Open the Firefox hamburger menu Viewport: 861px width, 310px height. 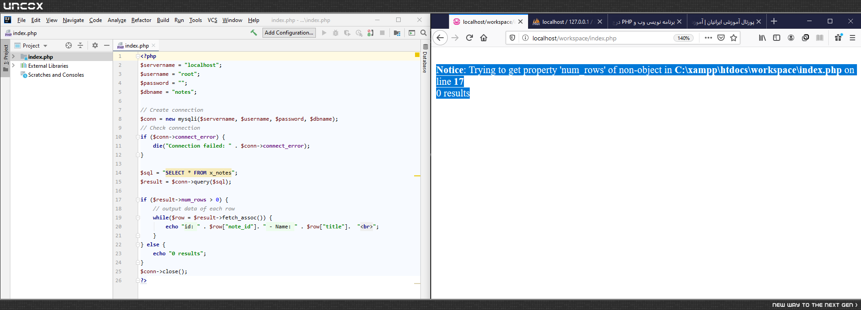click(852, 38)
